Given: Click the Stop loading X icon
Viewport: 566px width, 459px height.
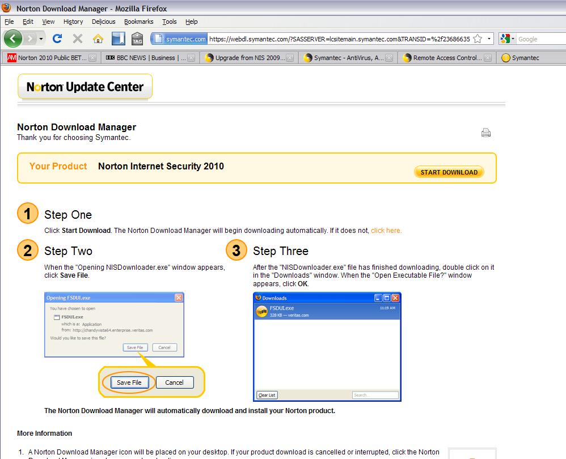Looking at the screenshot, I should (77, 38).
